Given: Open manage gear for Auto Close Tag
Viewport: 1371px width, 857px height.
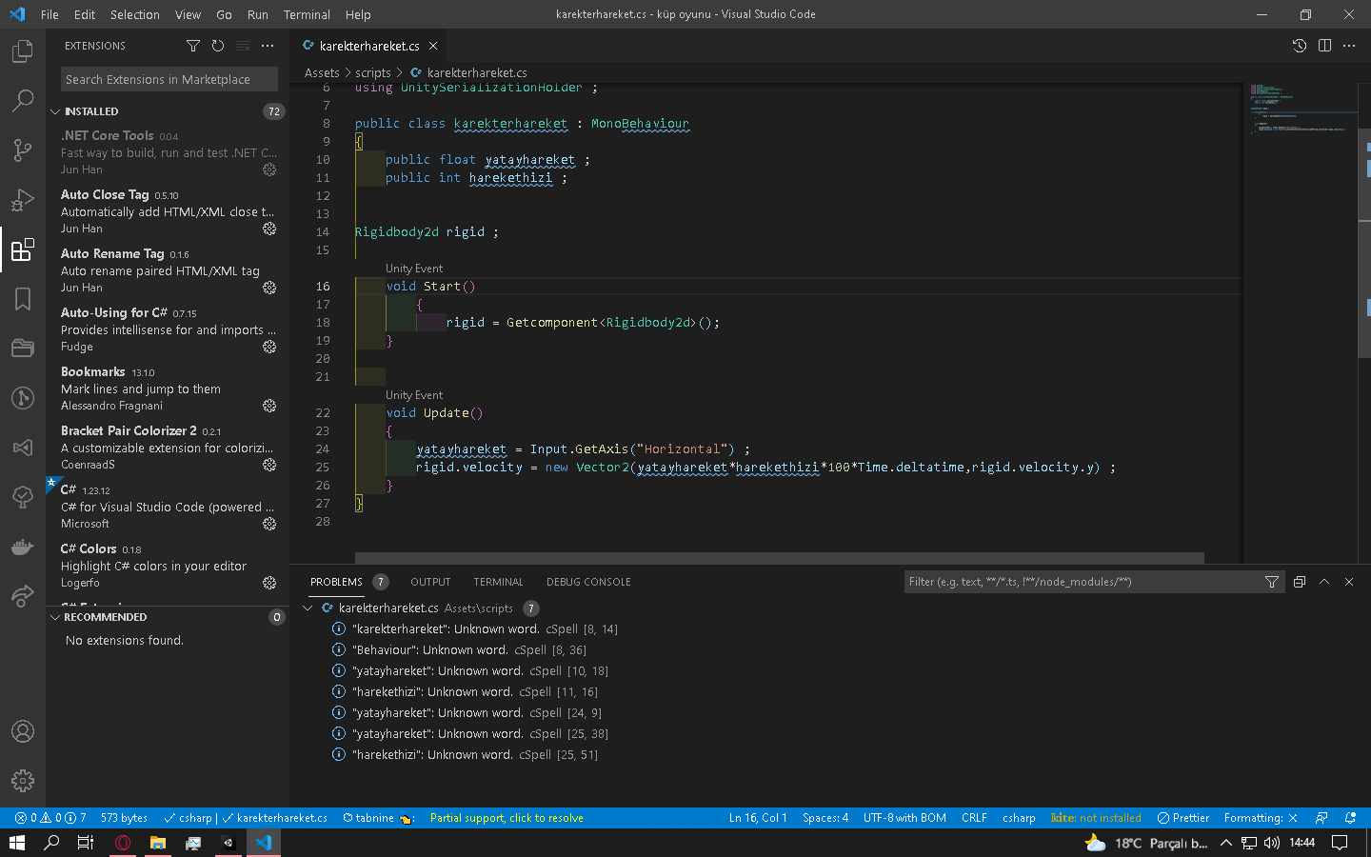Looking at the screenshot, I should [x=269, y=229].
